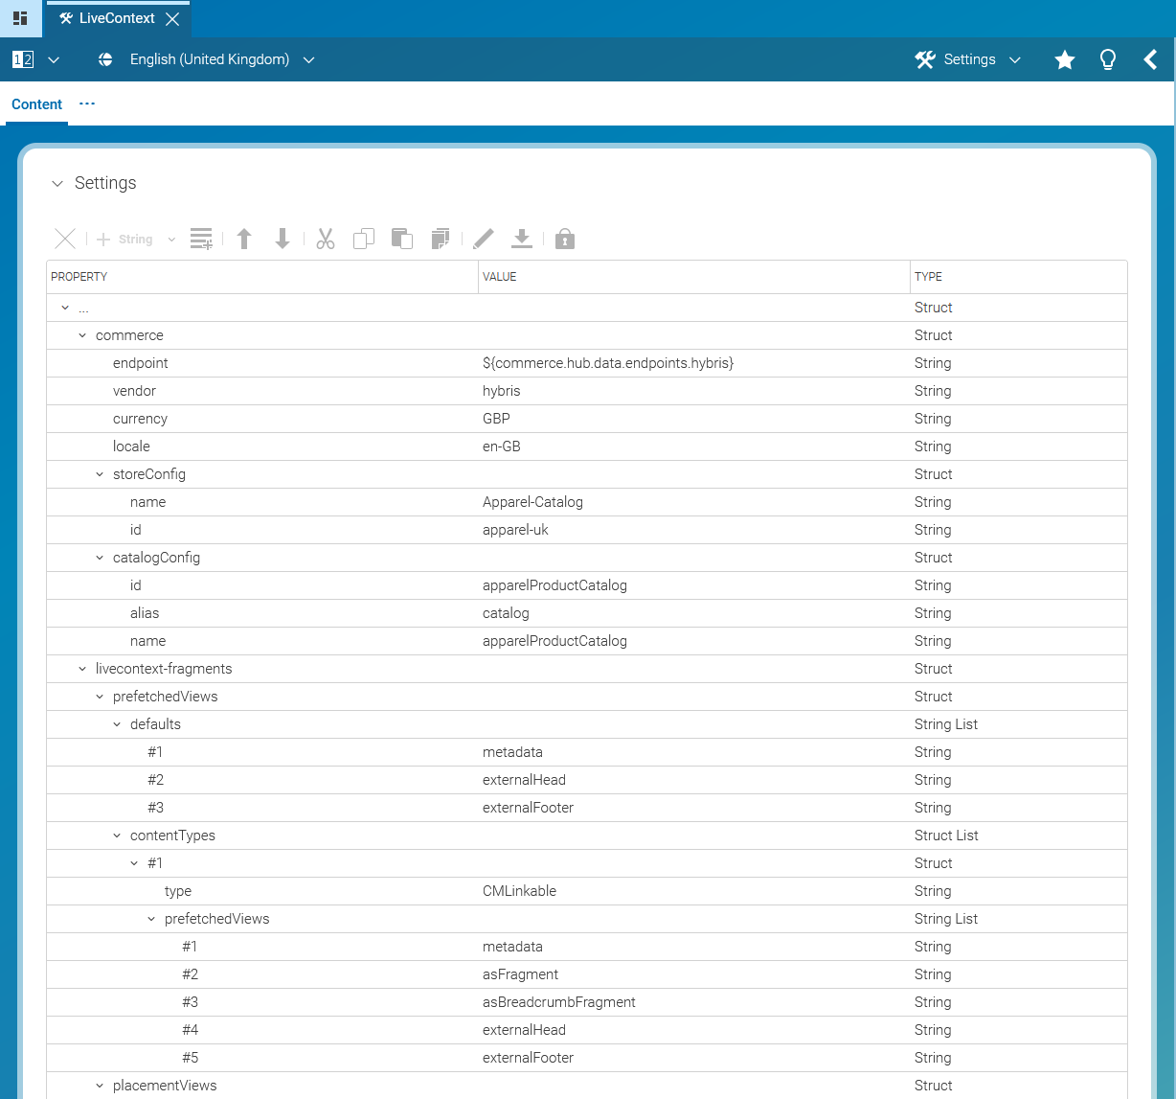Open the English (United Kingdom) locale selector
This screenshot has height=1099, width=1176.
coord(209,59)
